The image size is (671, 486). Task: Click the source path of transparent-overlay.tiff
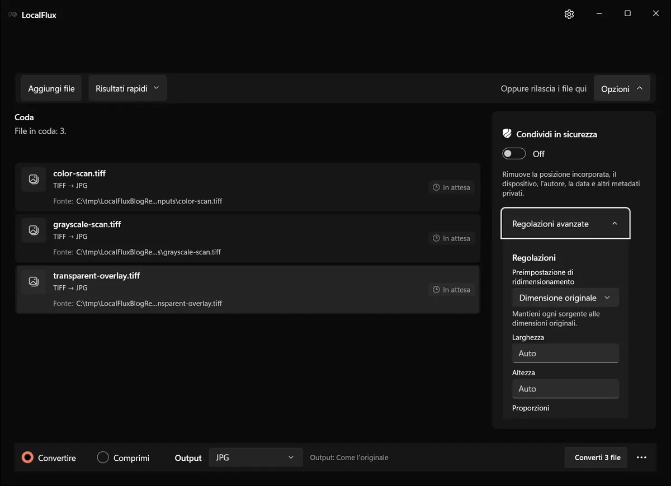click(149, 303)
